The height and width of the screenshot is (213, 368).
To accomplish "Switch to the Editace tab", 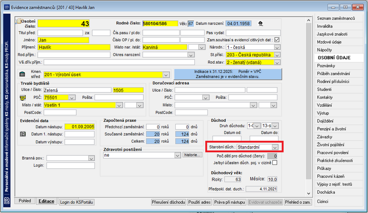I will click(46, 201).
